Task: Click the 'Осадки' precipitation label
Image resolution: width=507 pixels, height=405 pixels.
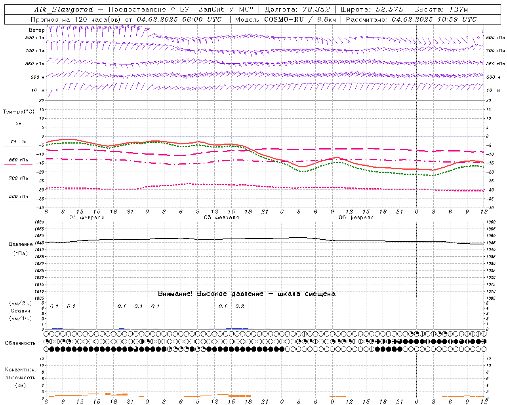Action: 21,311
